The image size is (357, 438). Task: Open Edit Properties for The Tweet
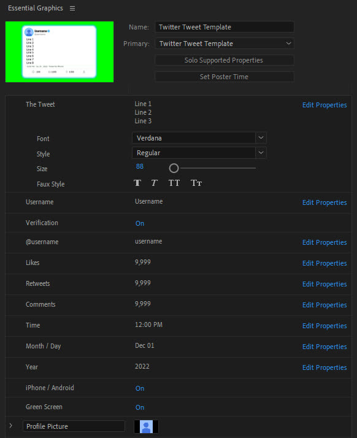[x=324, y=105]
